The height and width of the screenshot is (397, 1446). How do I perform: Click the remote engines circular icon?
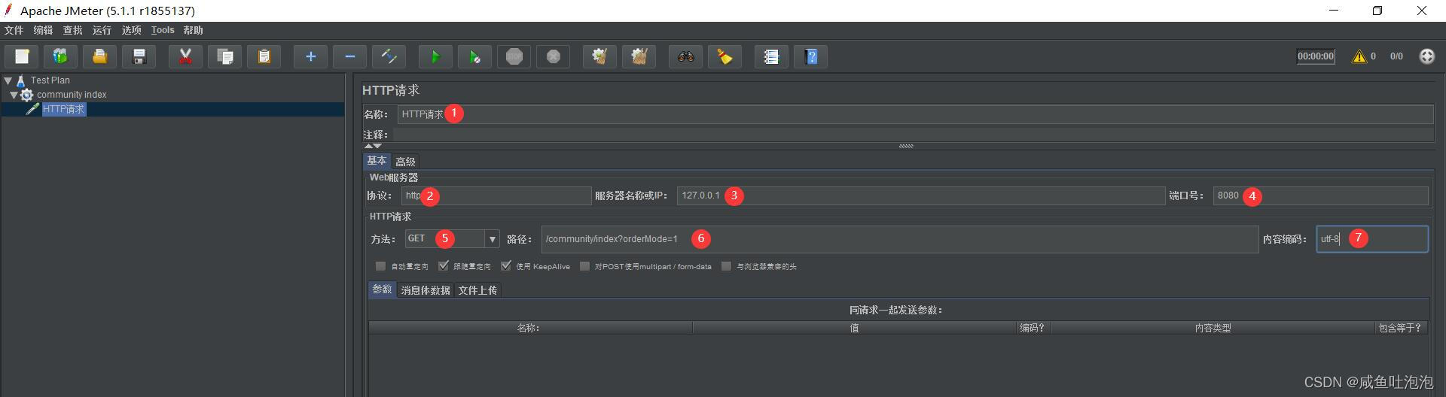[x=1427, y=56]
